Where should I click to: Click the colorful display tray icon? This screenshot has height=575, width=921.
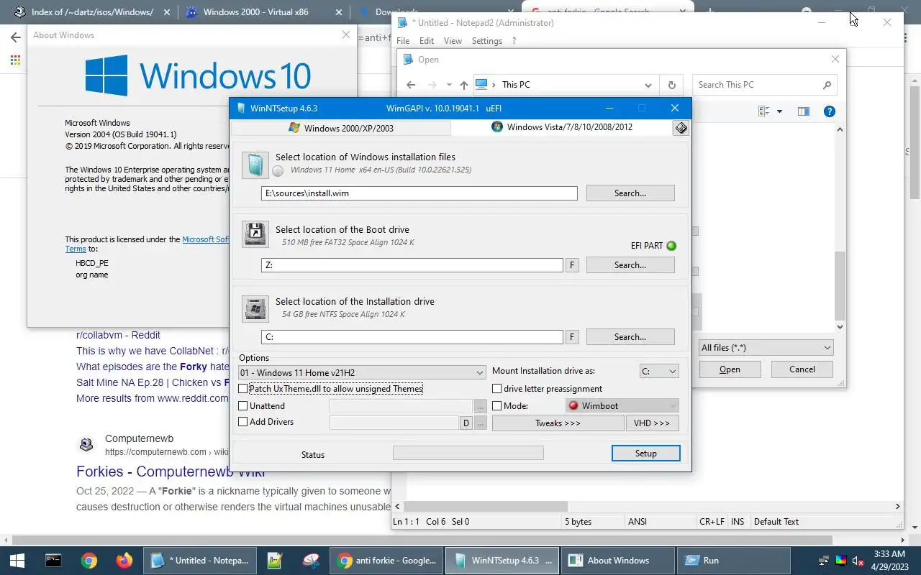[840, 561]
